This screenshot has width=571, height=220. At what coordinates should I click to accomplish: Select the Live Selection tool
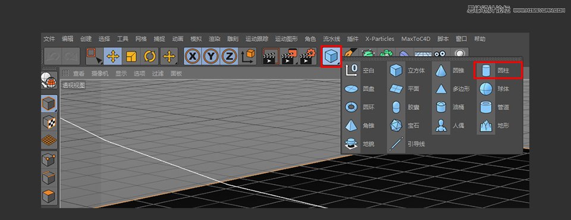(x=95, y=56)
